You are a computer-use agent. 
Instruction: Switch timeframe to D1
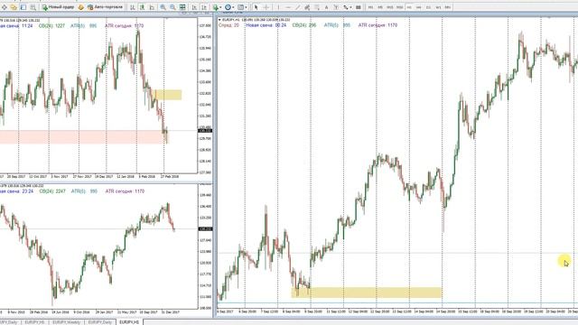point(428,7)
